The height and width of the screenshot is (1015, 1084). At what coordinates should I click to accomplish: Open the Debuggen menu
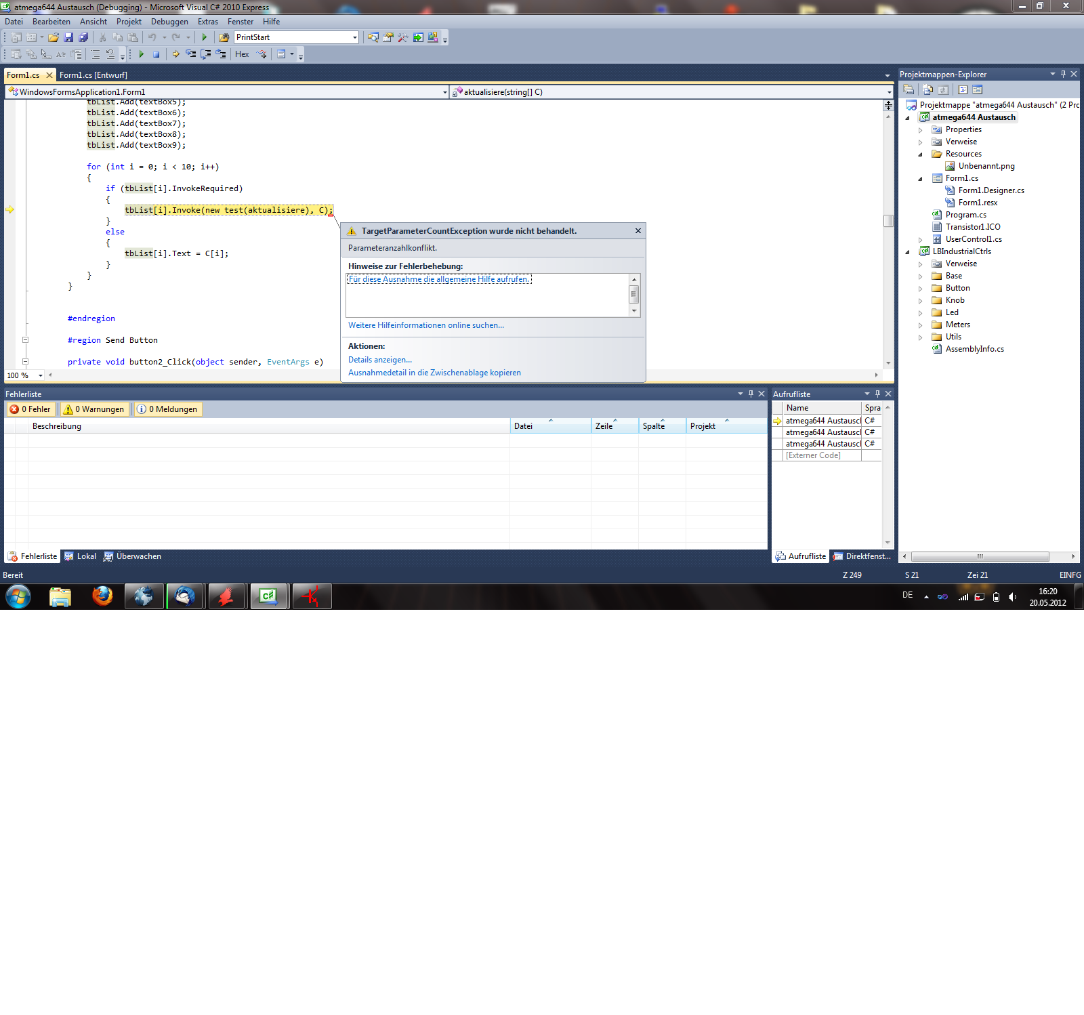pyautogui.click(x=169, y=22)
